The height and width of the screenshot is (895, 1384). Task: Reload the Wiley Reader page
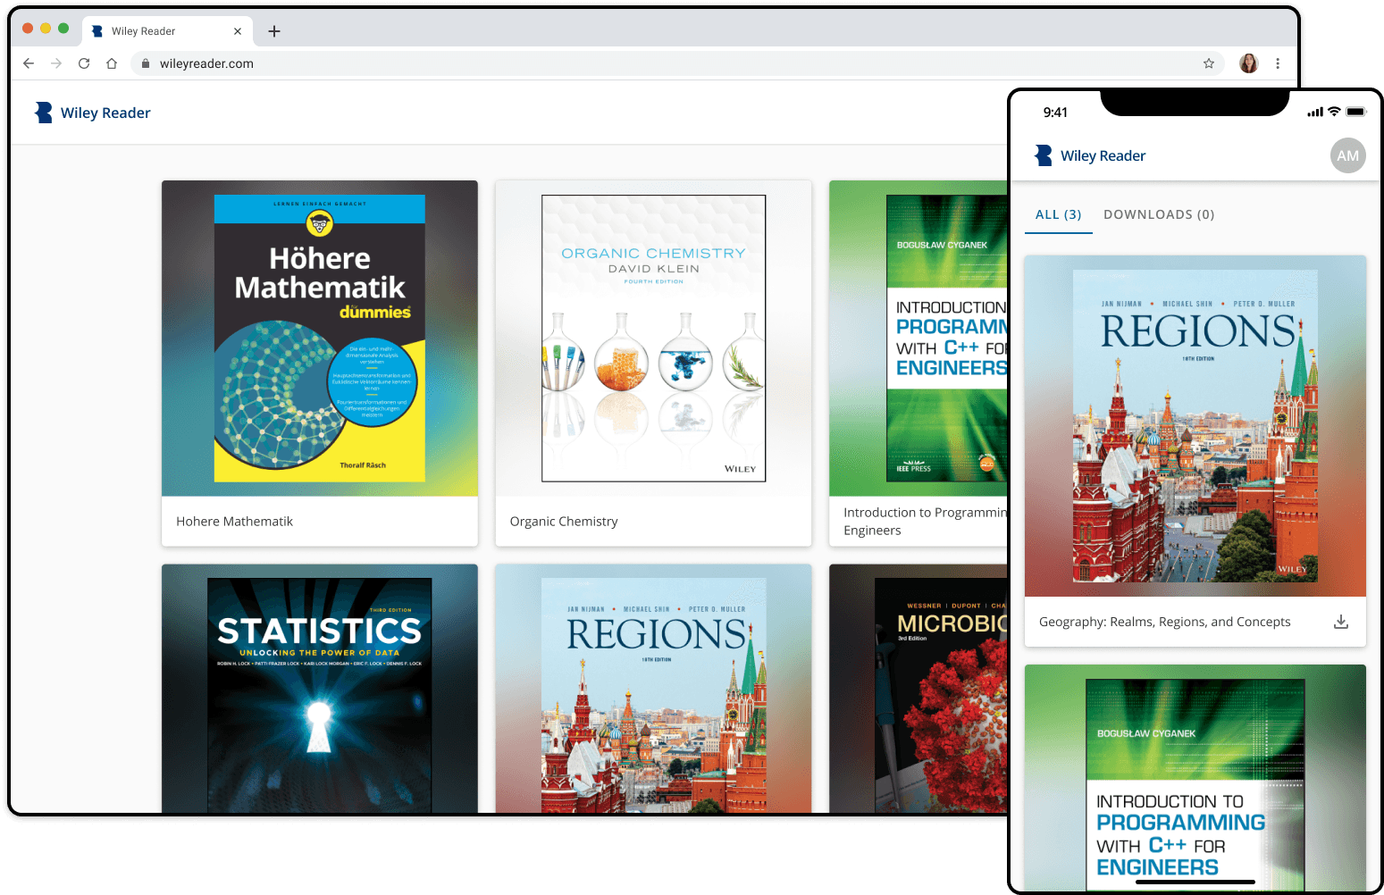84,63
